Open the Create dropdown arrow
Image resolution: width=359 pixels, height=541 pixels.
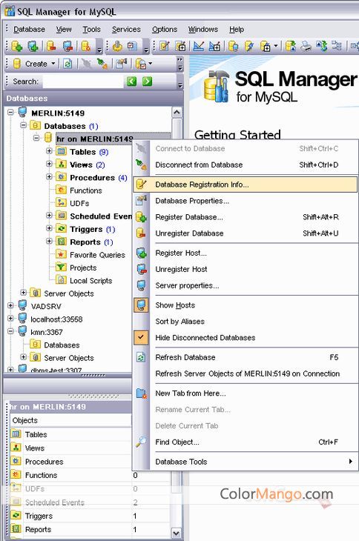coord(53,64)
